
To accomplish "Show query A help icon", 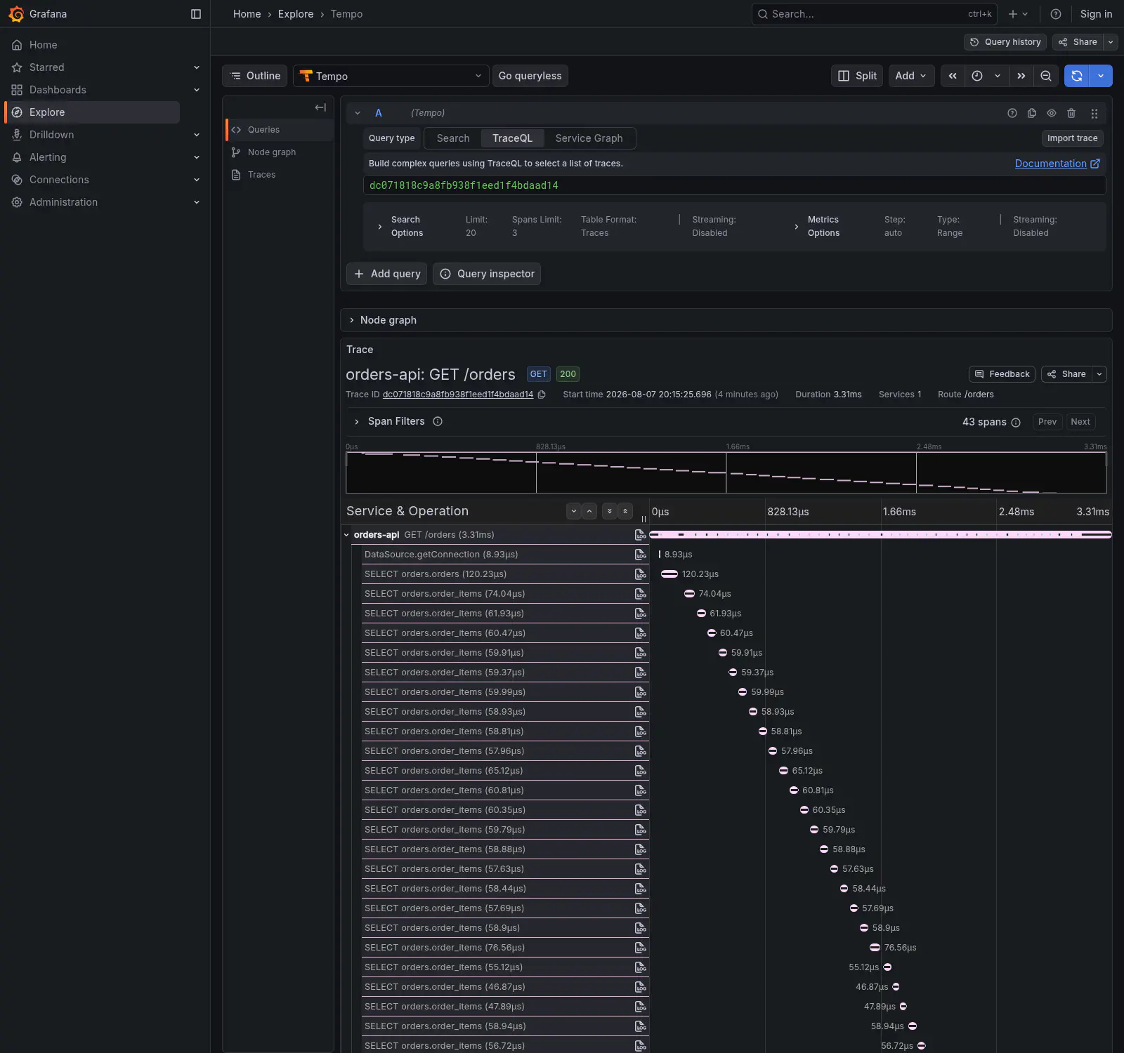I will 1012,113.
